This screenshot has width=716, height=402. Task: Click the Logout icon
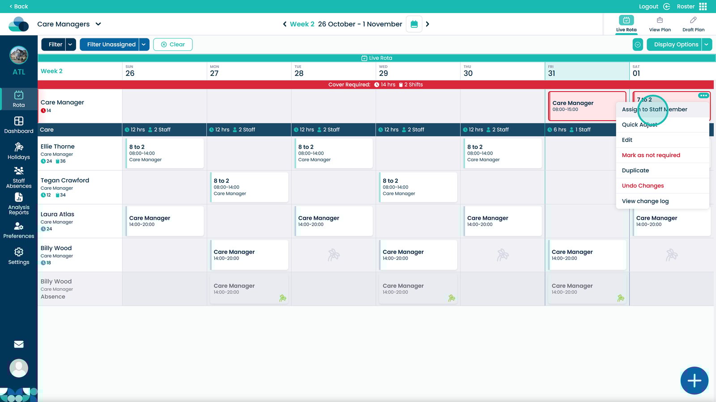667,6
